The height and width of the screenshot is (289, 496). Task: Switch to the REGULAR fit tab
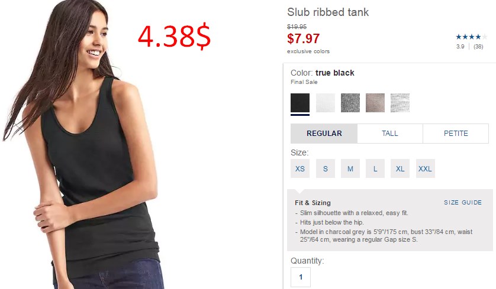point(324,134)
